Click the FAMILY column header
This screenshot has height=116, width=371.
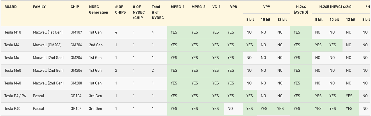[x=39, y=7]
